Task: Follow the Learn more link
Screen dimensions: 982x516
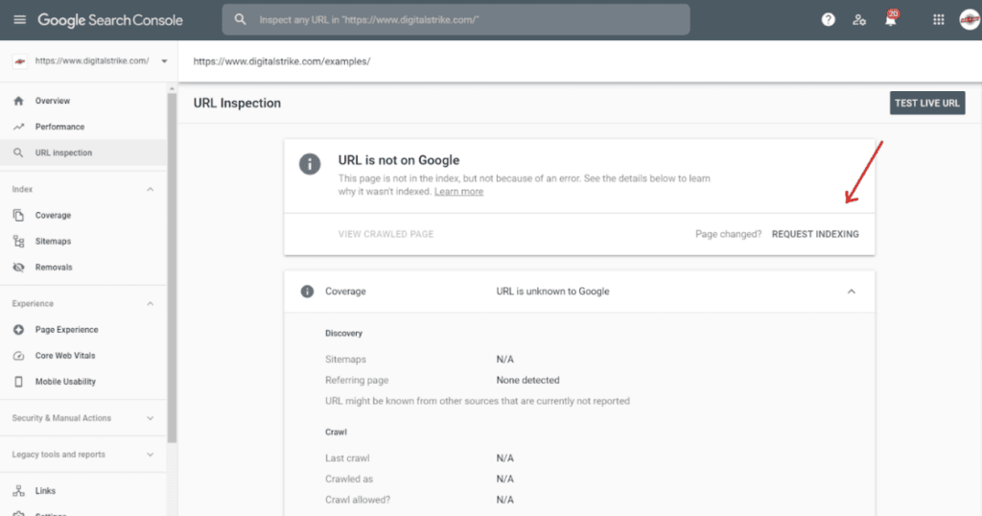Action: coord(458,192)
